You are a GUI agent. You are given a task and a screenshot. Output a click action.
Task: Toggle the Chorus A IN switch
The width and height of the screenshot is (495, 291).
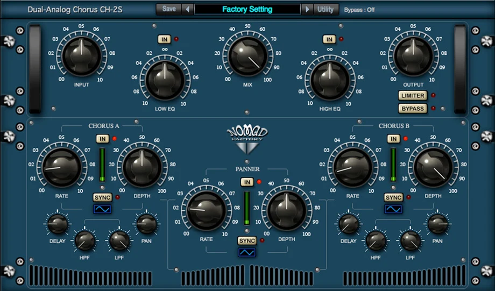pyautogui.click(x=103, y=139)
